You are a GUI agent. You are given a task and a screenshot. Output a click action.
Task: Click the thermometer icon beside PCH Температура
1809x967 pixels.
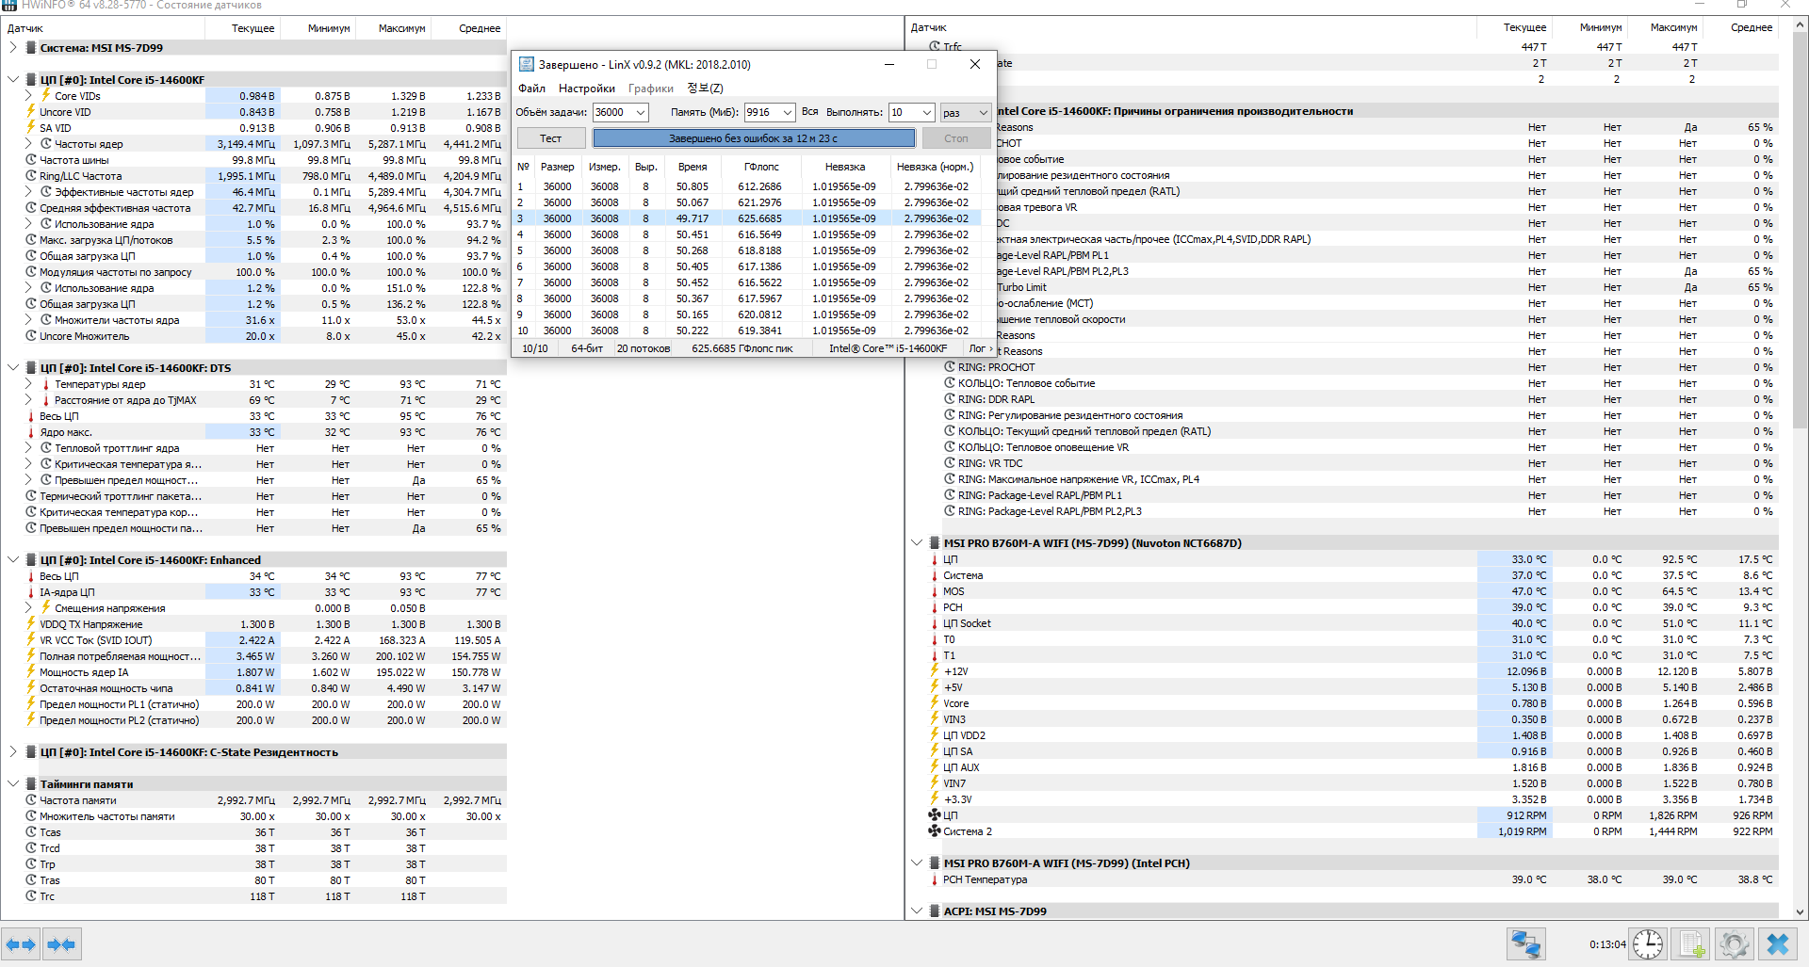(935, 879)
